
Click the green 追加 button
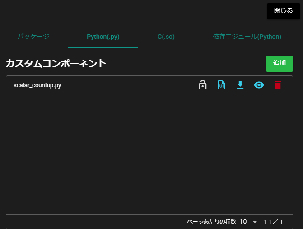pos(279,63)
